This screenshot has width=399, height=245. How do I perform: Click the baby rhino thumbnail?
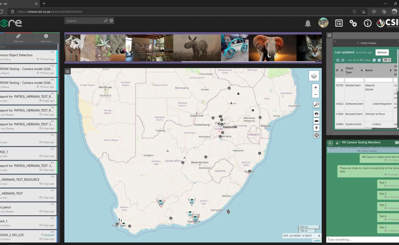[197, 48]
